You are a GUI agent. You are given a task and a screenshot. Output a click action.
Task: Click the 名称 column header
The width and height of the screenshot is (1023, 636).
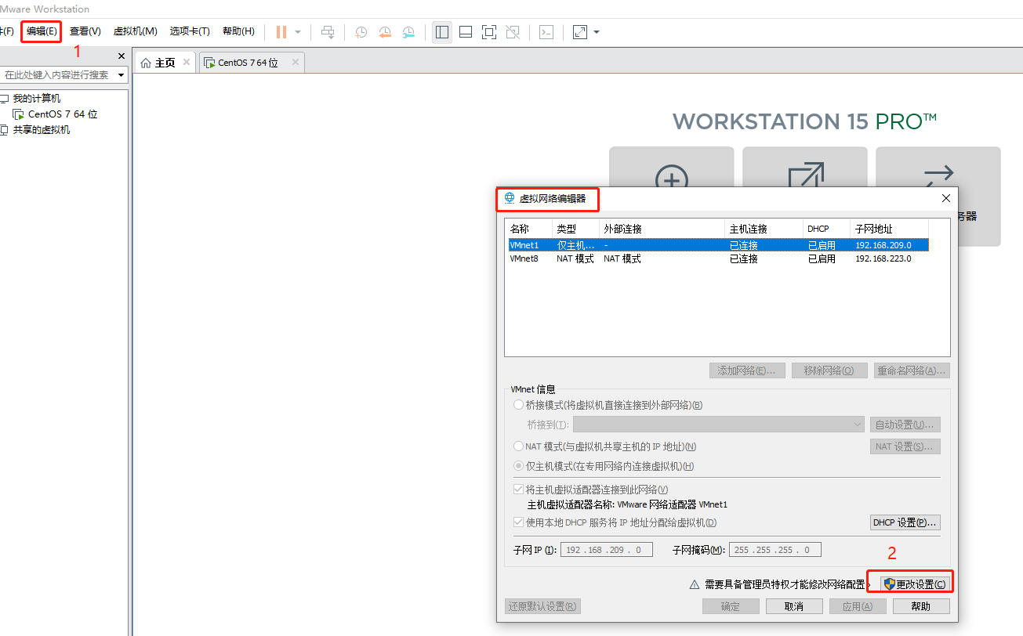coord(529,229)
